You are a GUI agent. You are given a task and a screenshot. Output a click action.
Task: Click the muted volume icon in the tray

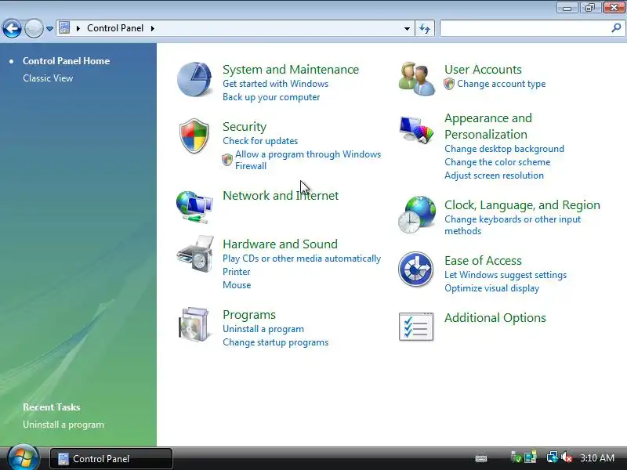(567, 457)
